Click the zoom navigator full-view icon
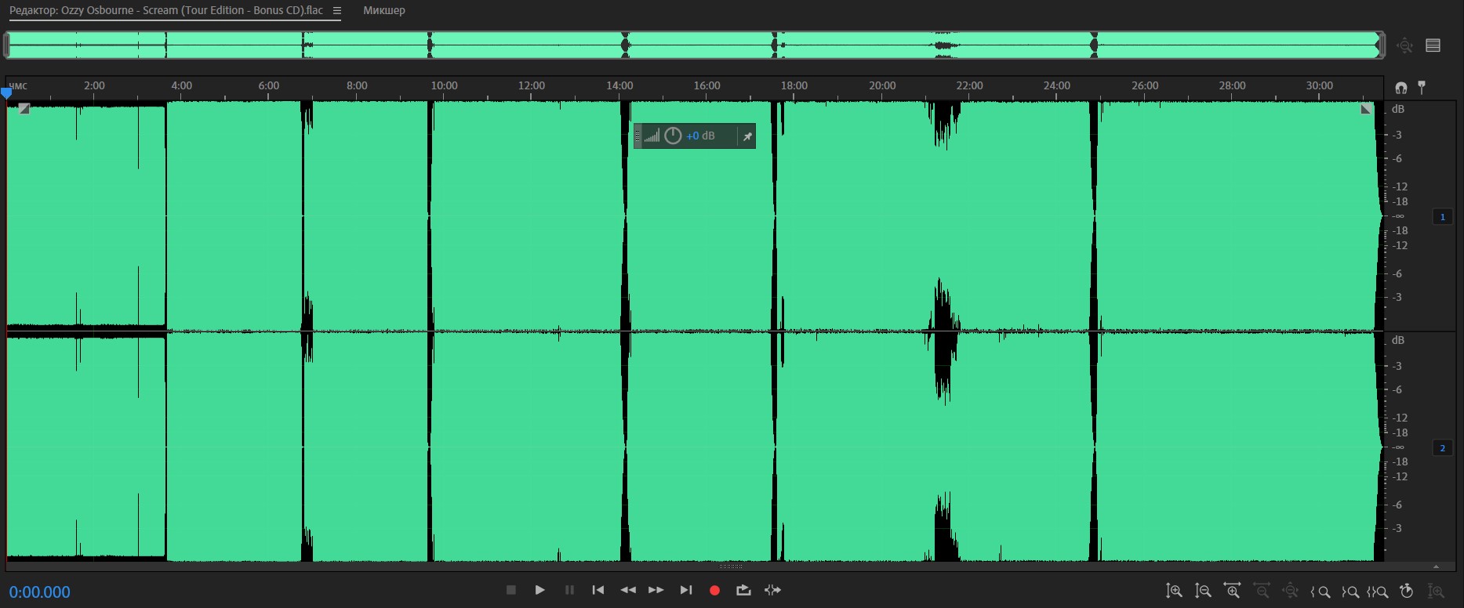 point(1404,45)
